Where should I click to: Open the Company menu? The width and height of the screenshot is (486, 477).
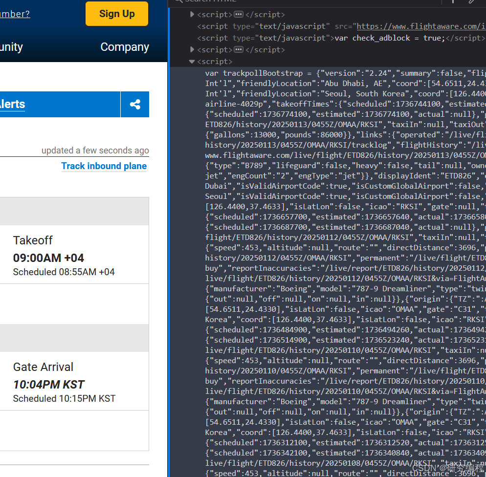click(x=125, y=47)
